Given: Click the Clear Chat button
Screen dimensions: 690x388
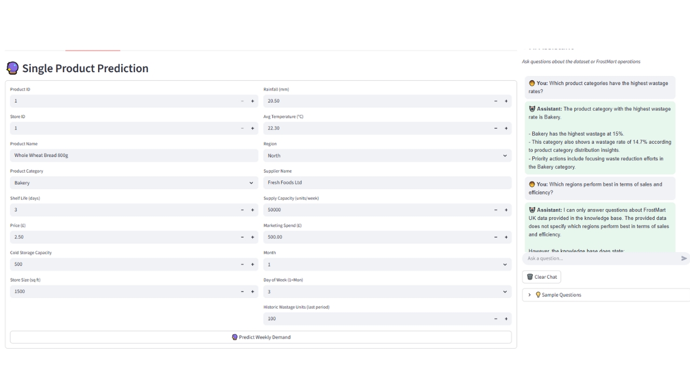Looking at the screenshot, I should pyautogui.click(x=542, y=277).
